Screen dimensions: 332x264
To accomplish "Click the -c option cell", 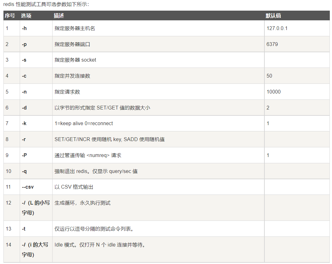I will click(x=24, y=76).
